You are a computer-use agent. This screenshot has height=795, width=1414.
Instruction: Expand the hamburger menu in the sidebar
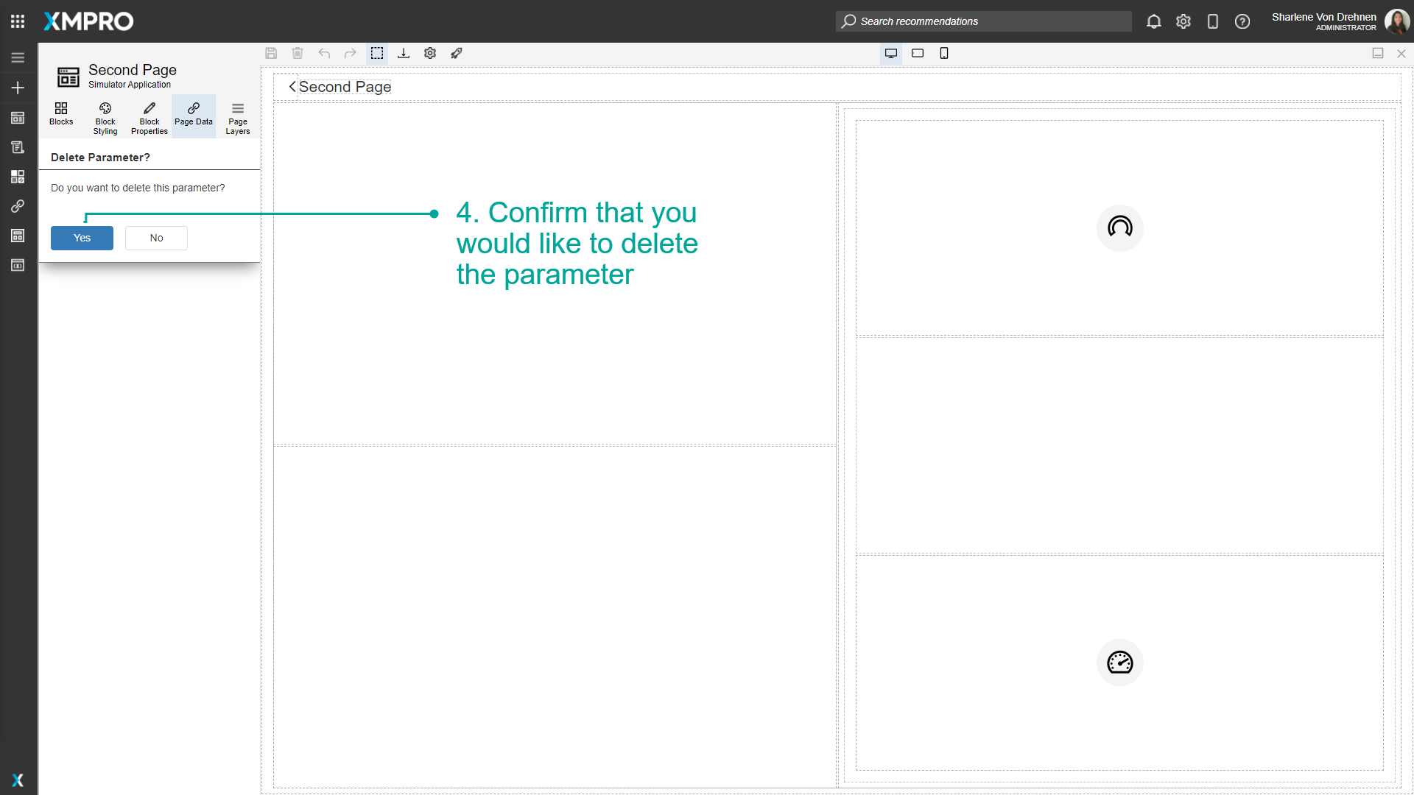click(x=18, y=57)
